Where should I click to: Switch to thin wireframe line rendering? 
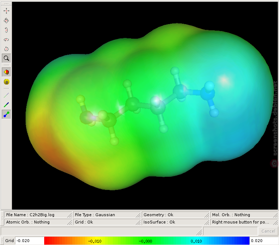[x=7, y=96]
